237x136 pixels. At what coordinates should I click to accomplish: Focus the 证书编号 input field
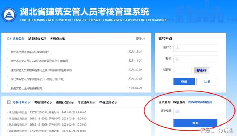click(196, 111)
